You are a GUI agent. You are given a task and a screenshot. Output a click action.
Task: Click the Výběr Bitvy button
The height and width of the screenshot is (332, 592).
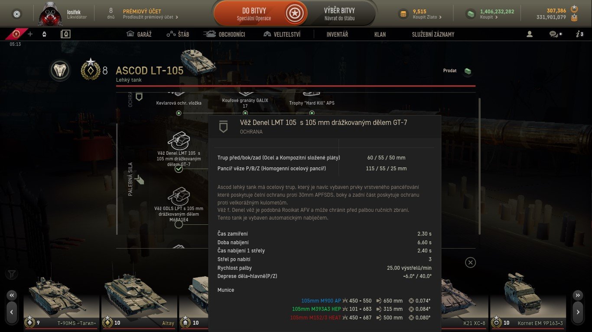pos(339,14)
